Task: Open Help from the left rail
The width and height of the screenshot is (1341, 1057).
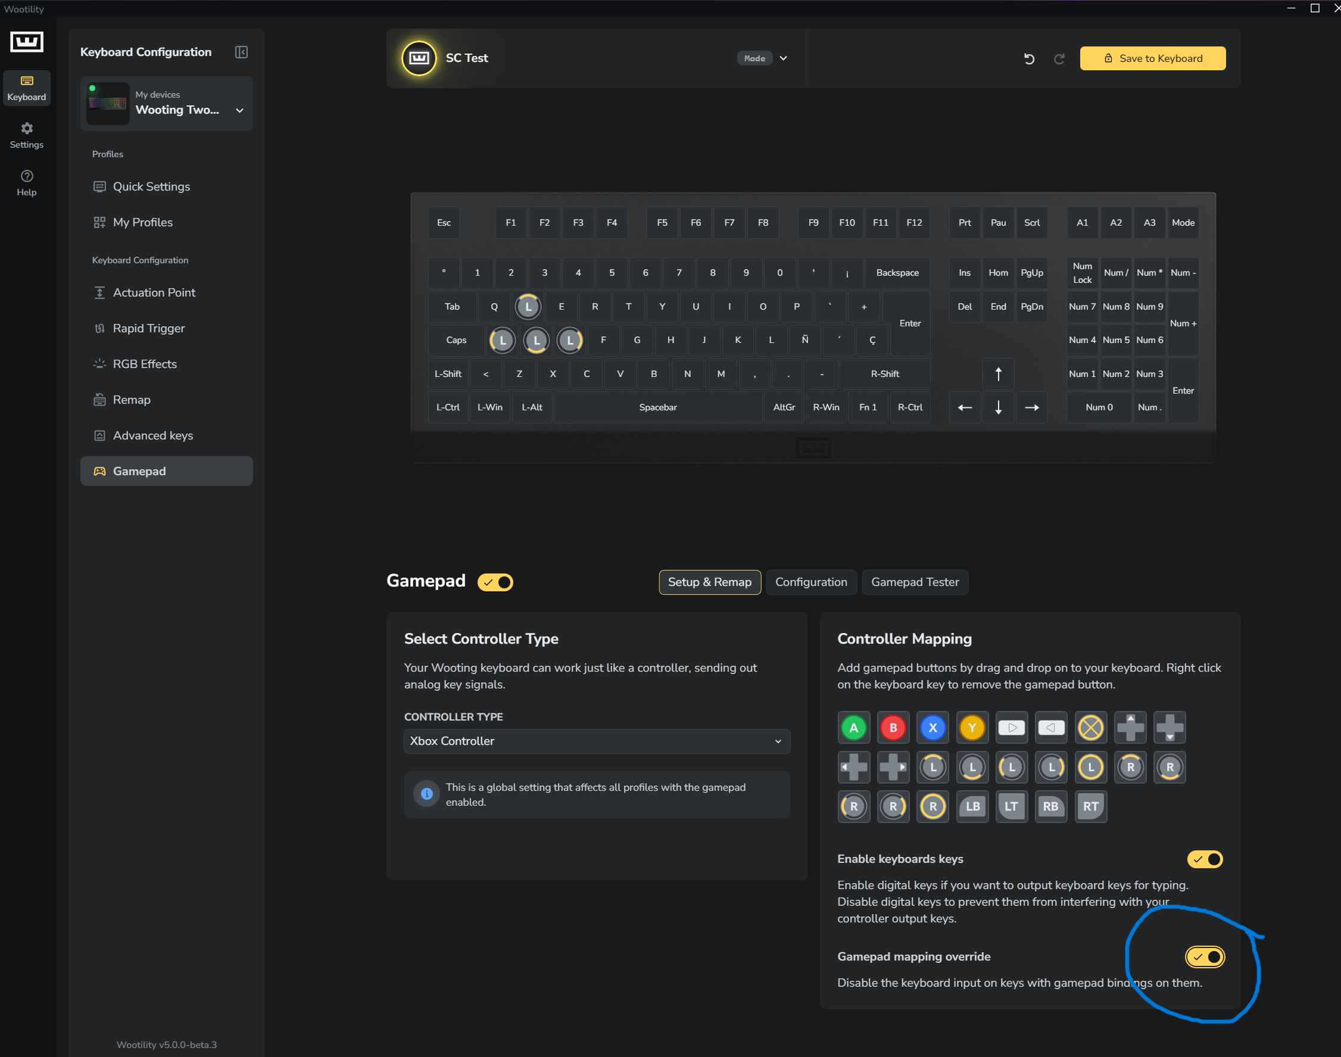Action: [x=27, y=183]
